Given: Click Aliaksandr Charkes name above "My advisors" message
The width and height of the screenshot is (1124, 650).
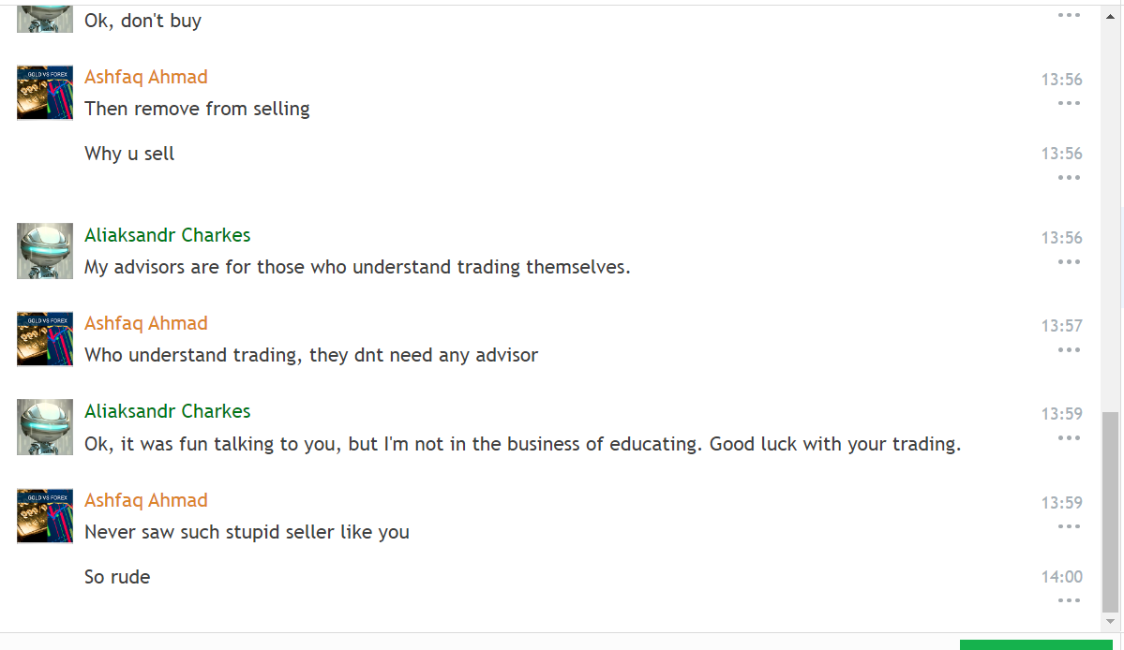Looking at the screenshot, I should click(168, 235).
